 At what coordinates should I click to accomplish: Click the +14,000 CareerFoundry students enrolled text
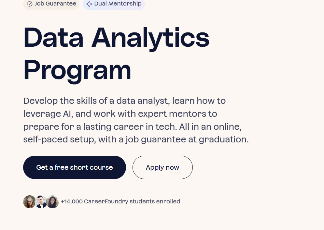120,201
